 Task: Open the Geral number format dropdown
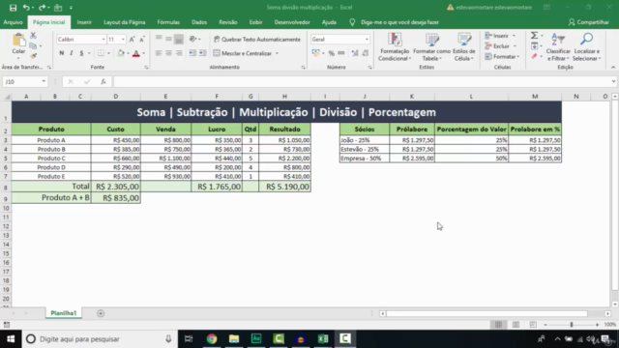coord(367,40)
